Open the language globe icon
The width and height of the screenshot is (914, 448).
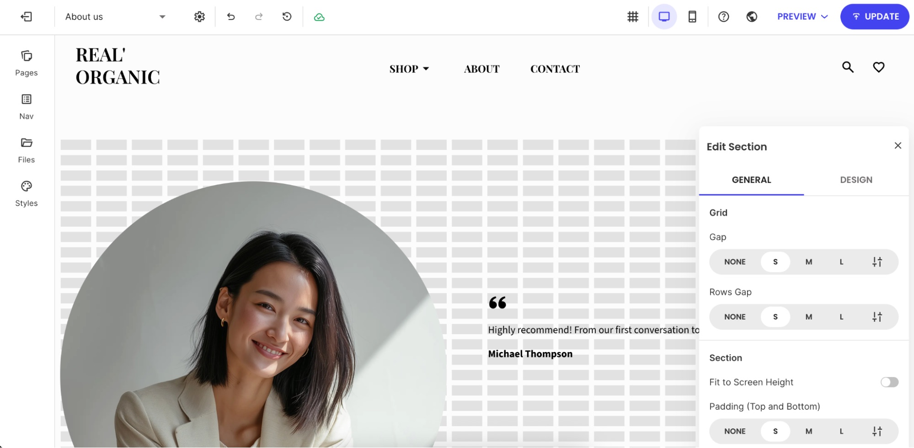[752, 17]
